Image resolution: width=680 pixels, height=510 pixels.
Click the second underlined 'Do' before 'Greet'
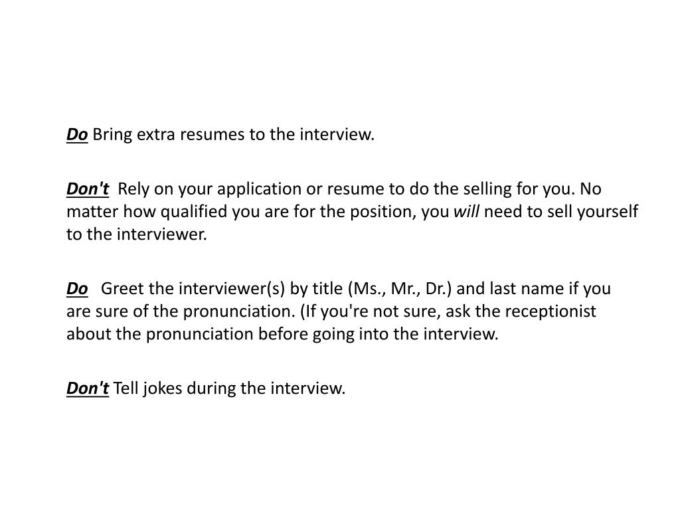77,289
